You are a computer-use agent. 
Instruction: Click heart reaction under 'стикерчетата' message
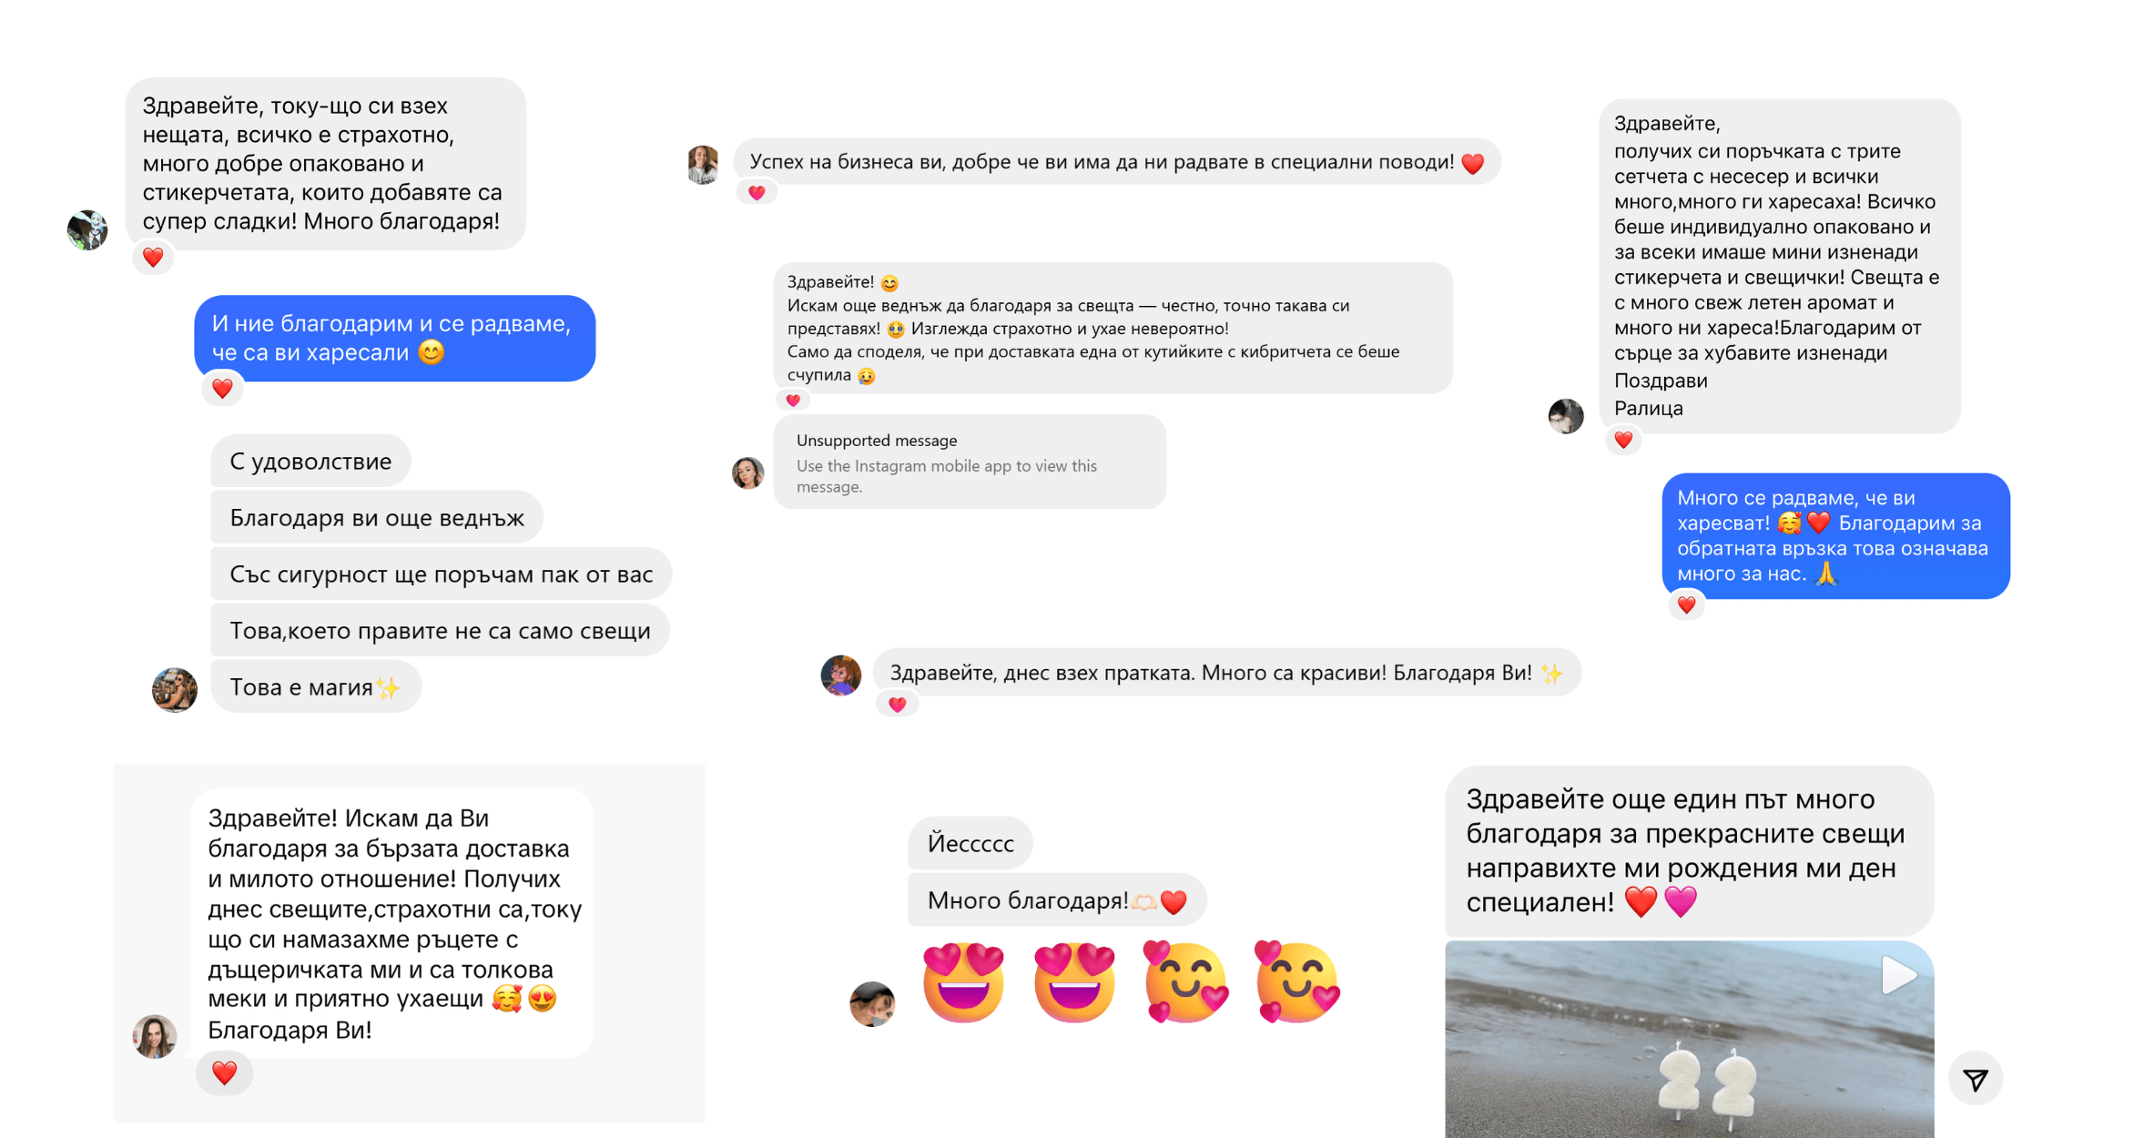(x=153, y=258)
